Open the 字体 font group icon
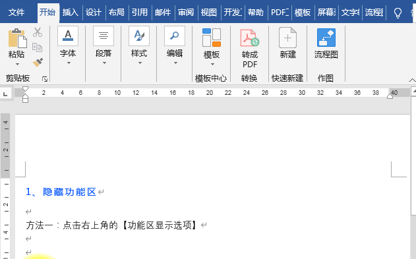 click(68, 36)
